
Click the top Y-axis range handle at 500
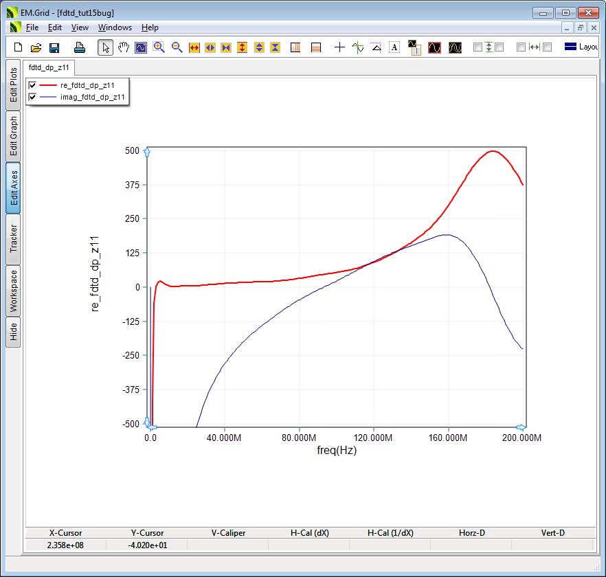[147, 152]
